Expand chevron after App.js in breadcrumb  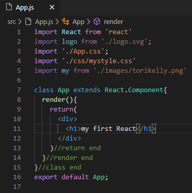57,22
